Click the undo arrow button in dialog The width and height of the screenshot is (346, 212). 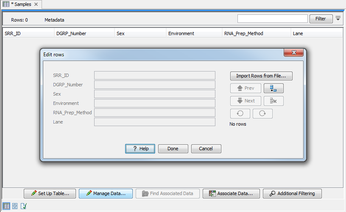click(240, 114)
